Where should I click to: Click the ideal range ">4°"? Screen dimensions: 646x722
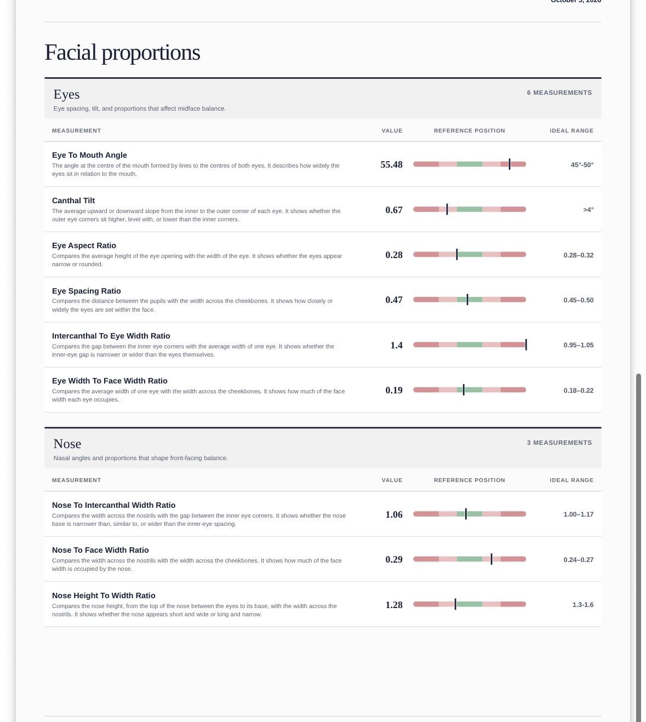click(x=588, y=210)
